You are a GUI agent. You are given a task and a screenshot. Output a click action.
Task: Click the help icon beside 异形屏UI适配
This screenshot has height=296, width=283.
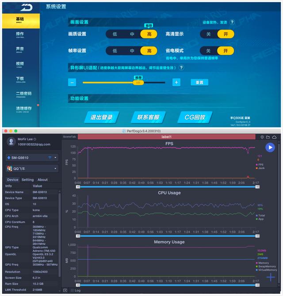(181, 68)
